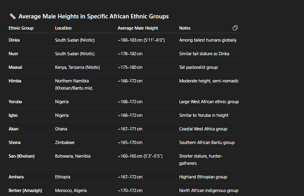Copy the table using the copy icon
Image resolution: width=304 pixels, height=196 pixels.
[x=235, y=28]
